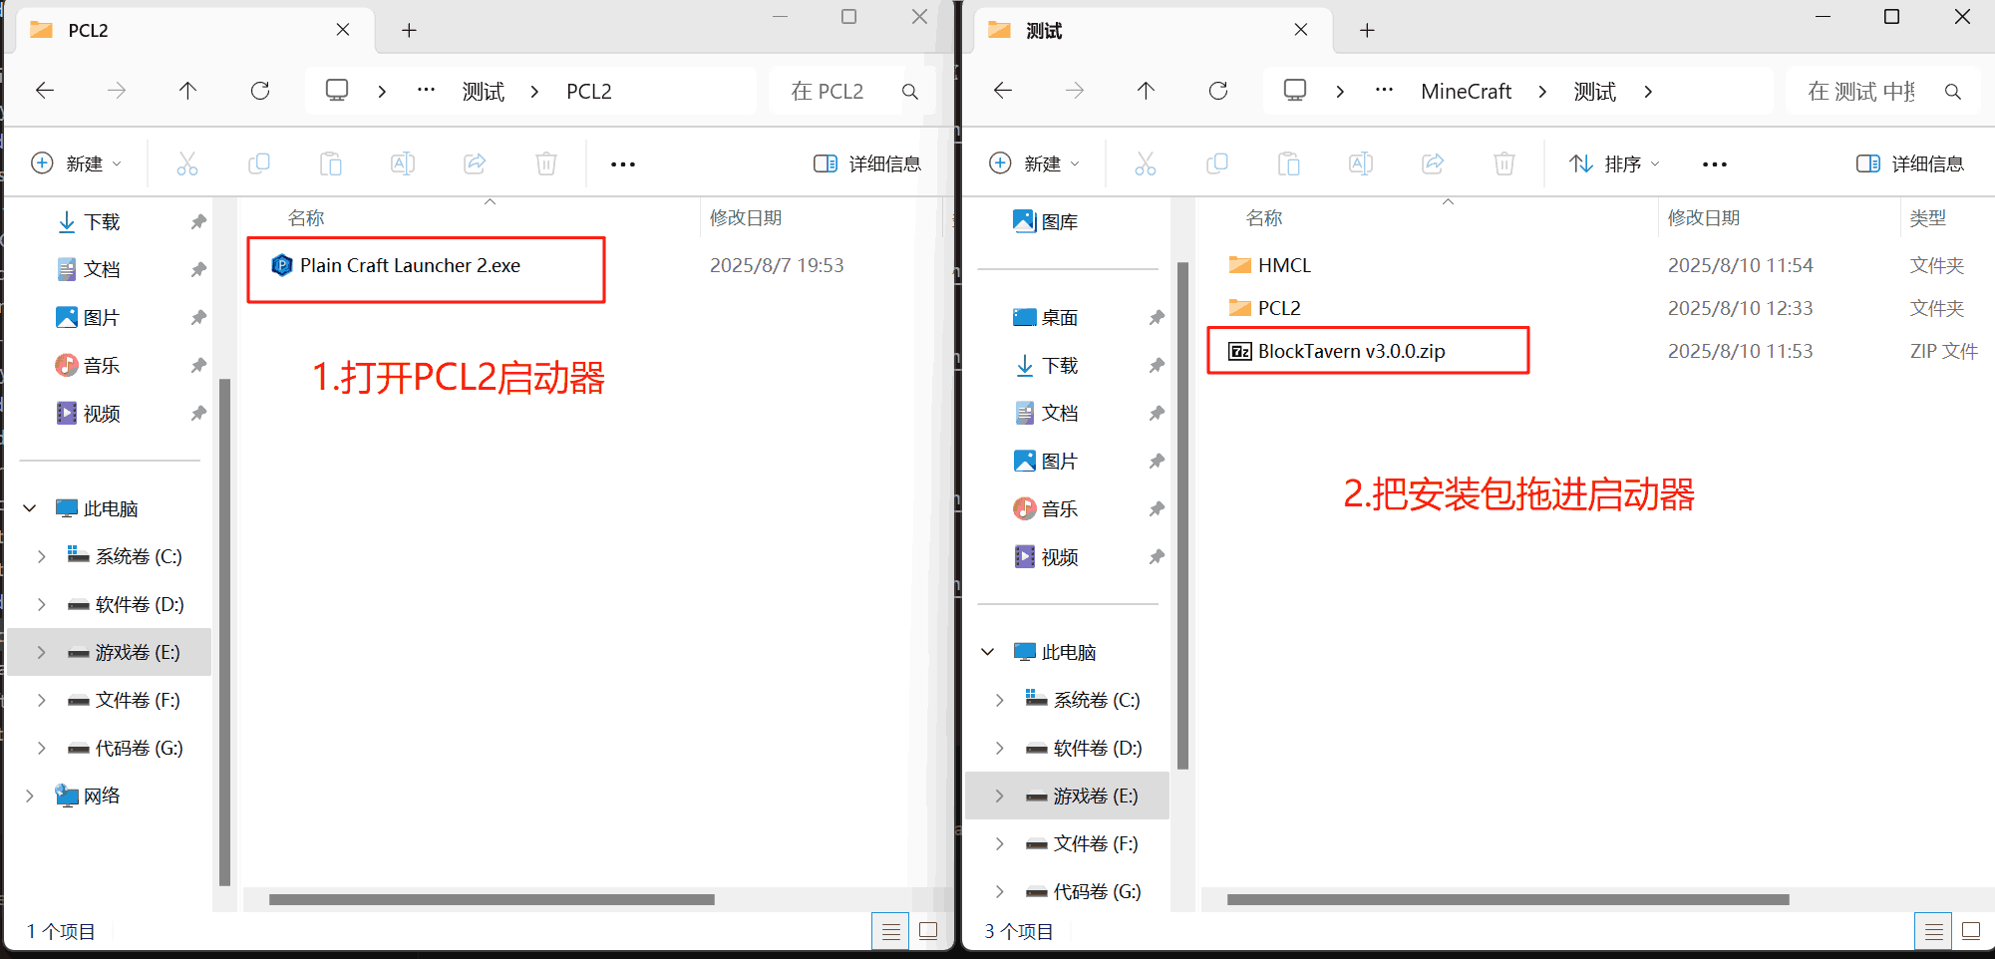Select the HMCL folder
The width and height of the screenshot is (1995, 959).
(1270, 265)
